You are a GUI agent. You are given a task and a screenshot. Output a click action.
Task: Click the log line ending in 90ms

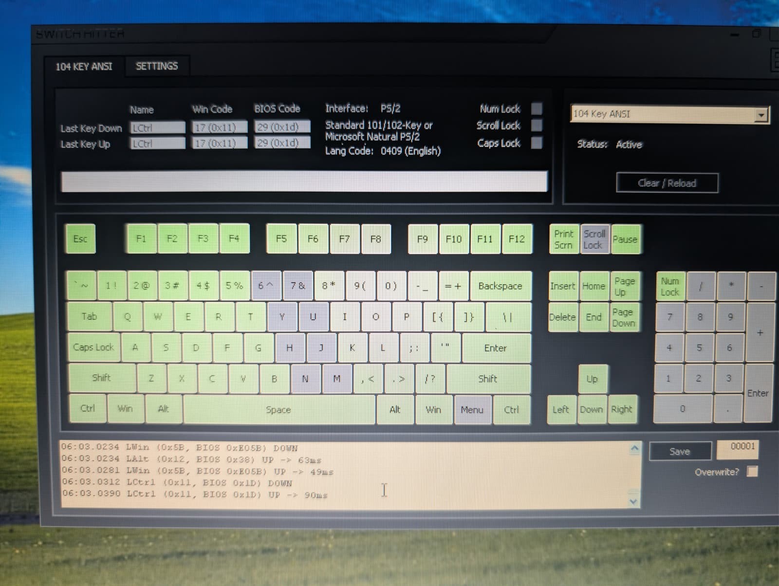tap(195, 494)
